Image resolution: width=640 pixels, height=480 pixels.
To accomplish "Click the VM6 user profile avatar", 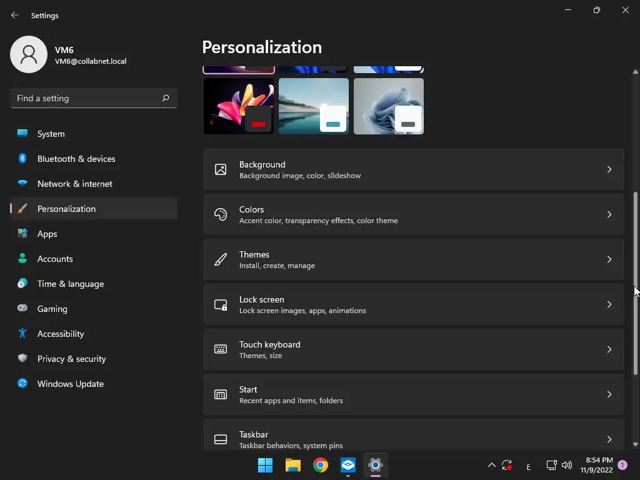I will 29,54.
